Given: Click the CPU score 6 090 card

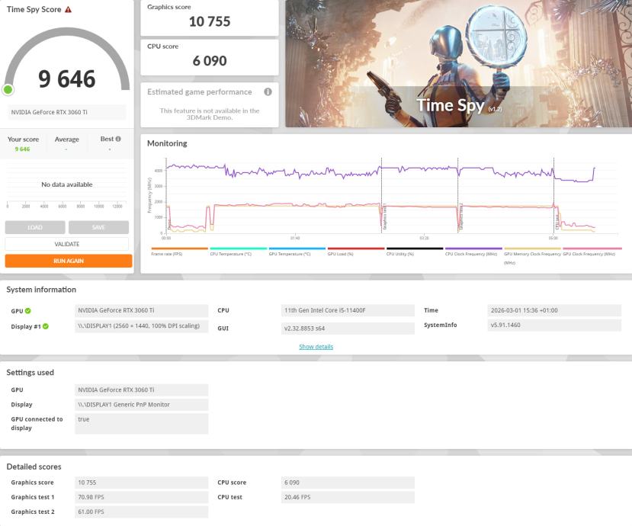Looking at the screenshot, I should 210,57.
